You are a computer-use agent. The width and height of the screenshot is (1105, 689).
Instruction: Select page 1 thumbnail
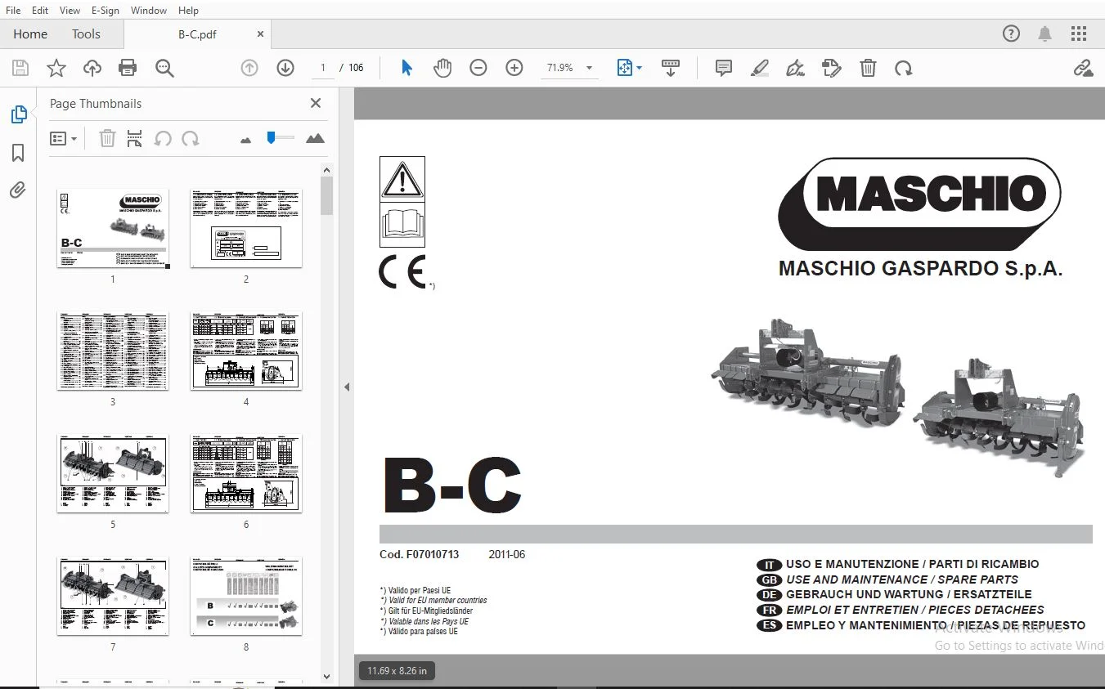pos(113,228)
